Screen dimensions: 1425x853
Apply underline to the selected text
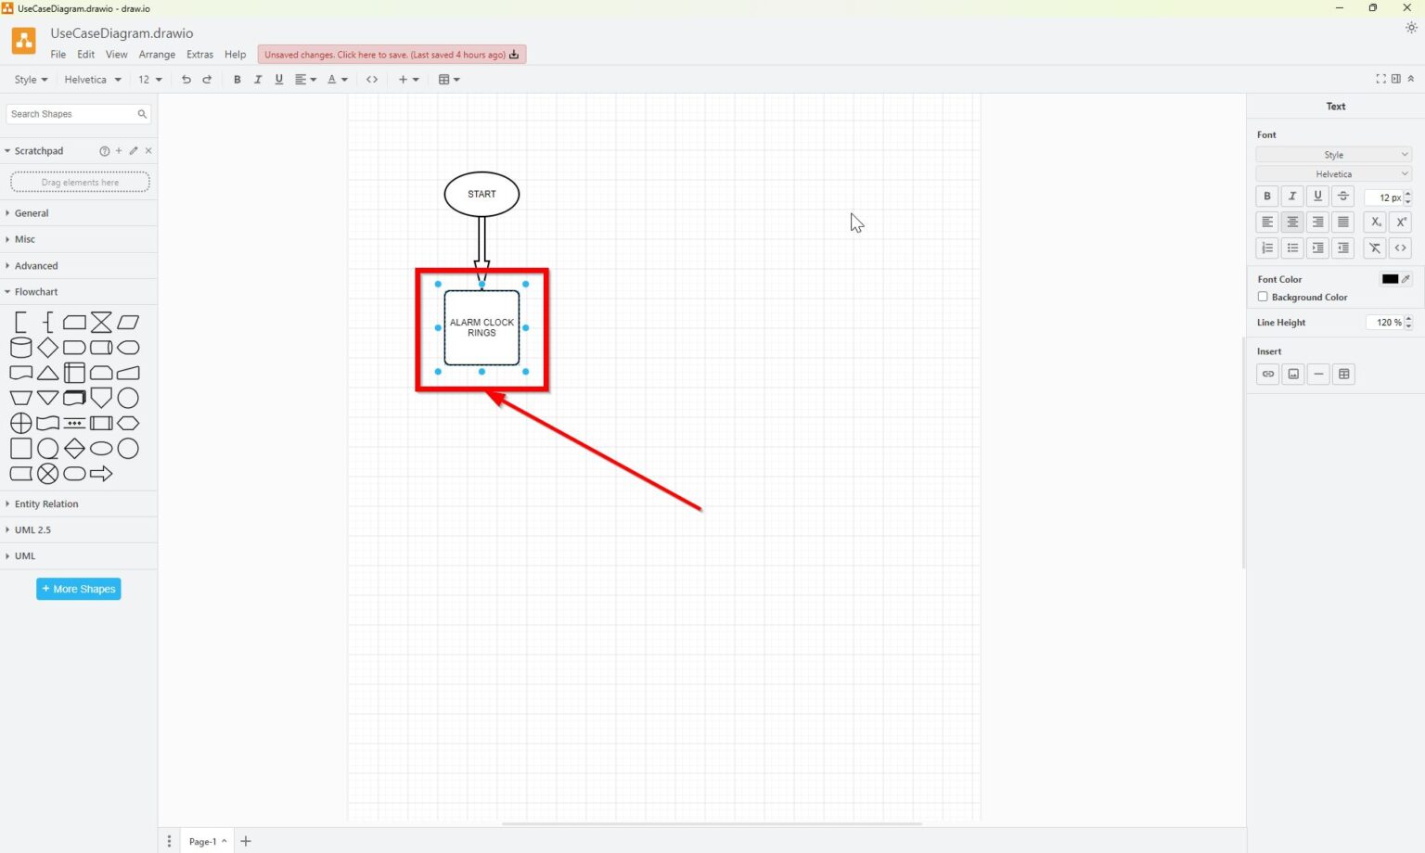tap(1316, 196)
